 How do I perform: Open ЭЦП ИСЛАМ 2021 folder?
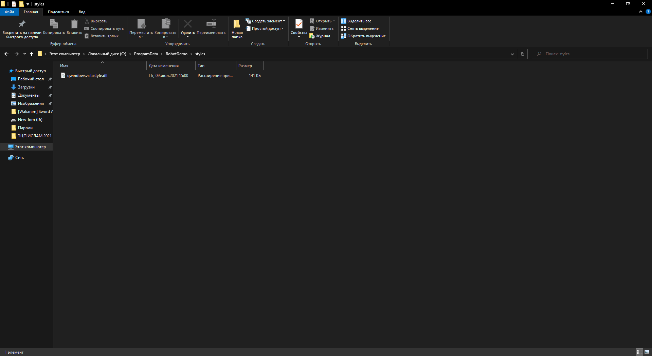pos(35,136)
